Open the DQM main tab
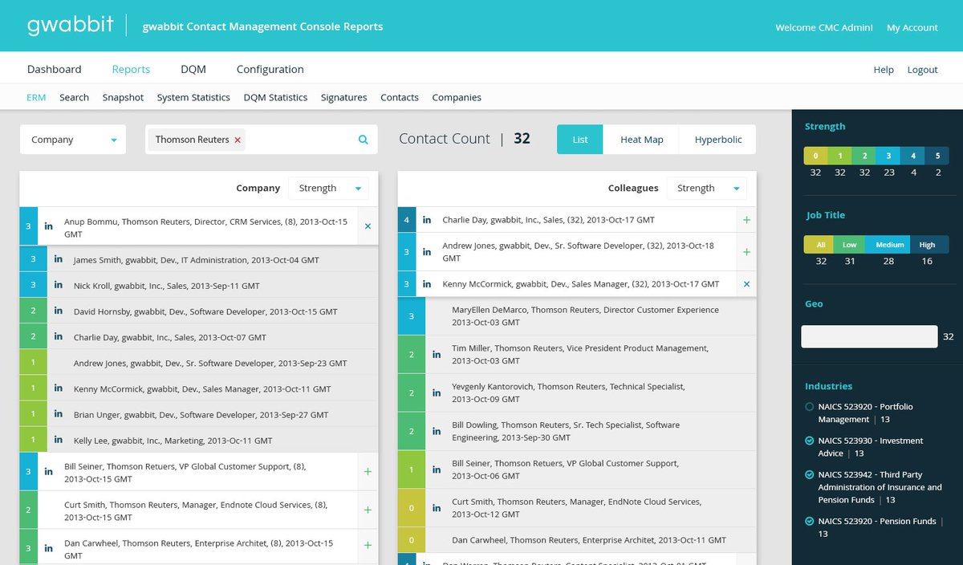The image size is (963, 565). click(x=193, y=69)
